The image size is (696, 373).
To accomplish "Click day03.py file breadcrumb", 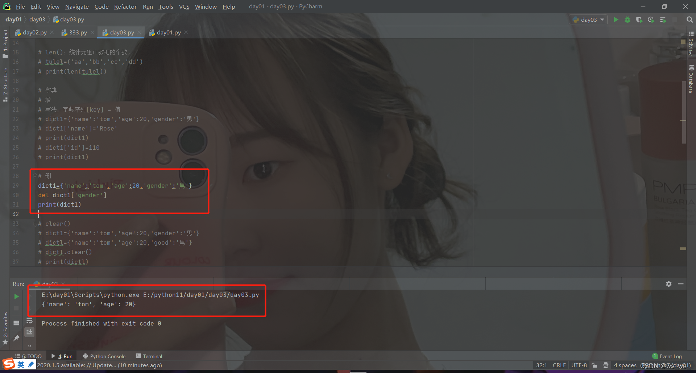I will (x=69, y=20).
